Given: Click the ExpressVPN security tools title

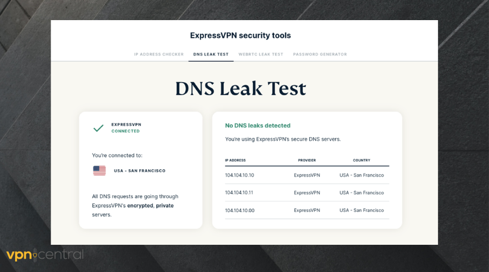Looking at the screenshot, I should [x=240, y=35].
